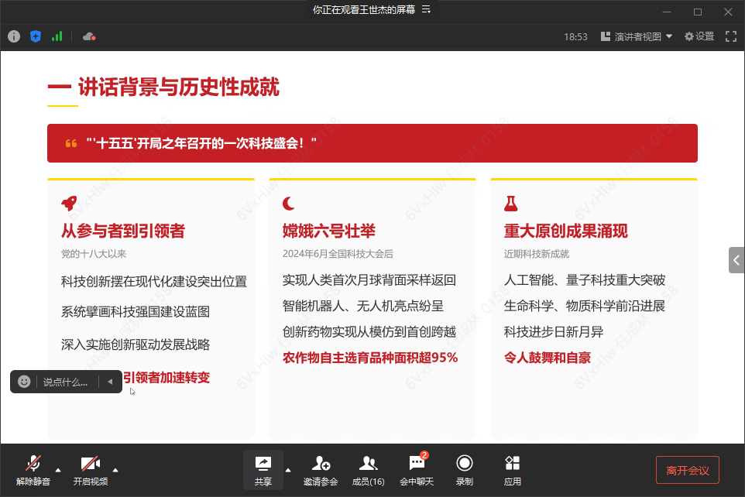Screen dimensions: 745x497
Task: Click the 离开会议 leave meeting button
Action: click(688, 470)
